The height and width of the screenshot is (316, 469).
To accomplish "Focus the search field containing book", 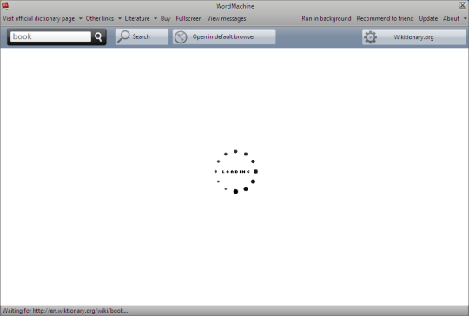I will click(x=50, y=36).
